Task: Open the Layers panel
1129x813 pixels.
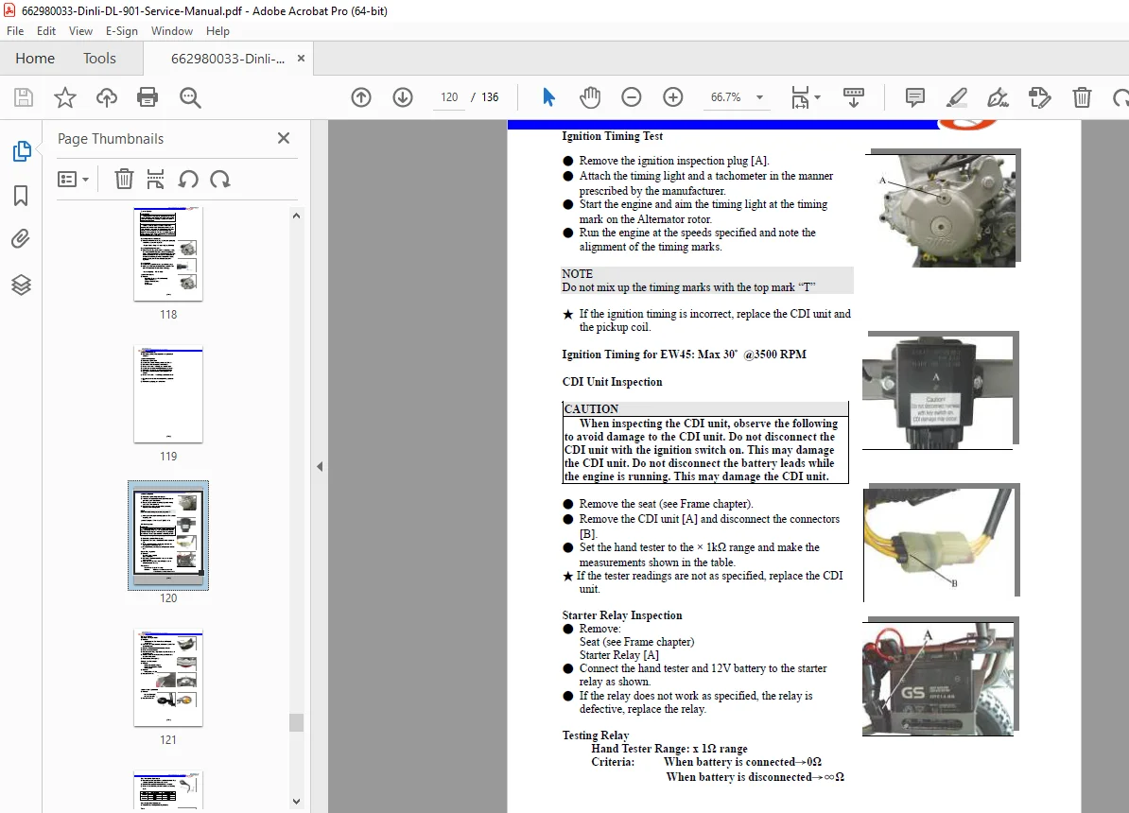Action: (x=21, y=285)
